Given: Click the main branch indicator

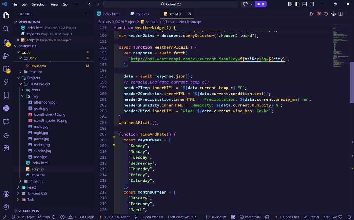Looking at the screenshot, I should pos(44,217).
